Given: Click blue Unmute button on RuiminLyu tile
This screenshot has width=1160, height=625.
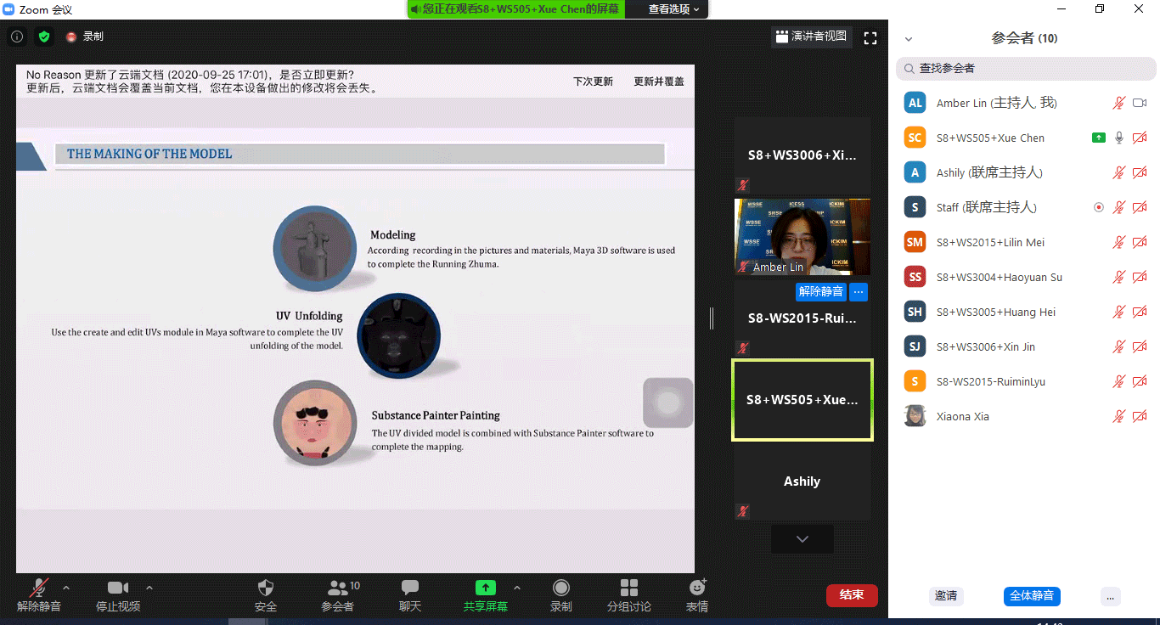Looking at the screenshot, I should (821, 292).
